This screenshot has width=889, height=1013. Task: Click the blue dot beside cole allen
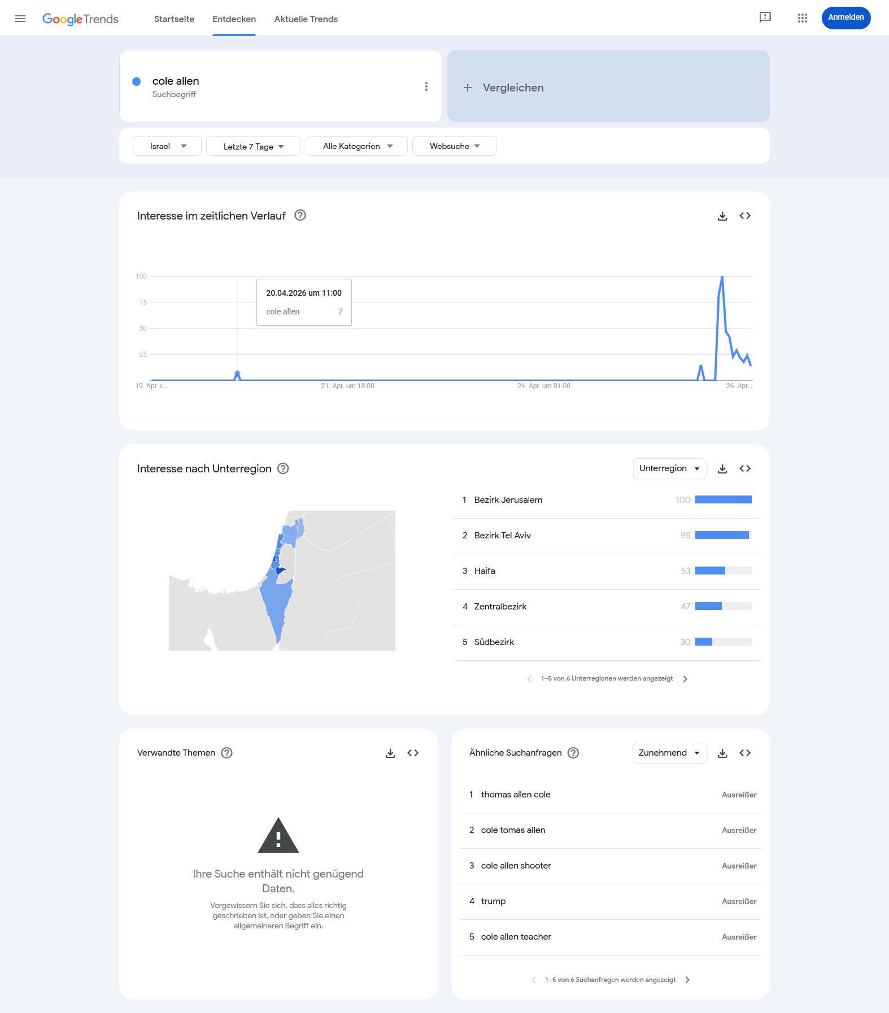click(x=136, y=81)
